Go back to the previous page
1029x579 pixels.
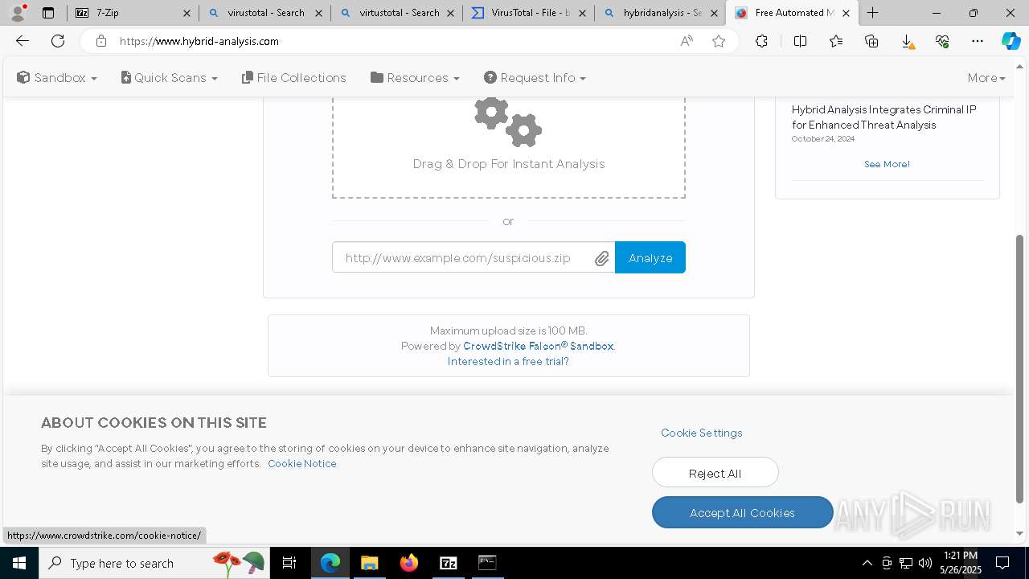pyautogui.click(x=23, y=41)
